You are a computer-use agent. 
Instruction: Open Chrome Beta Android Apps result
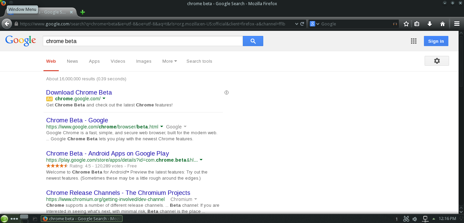click(107, 154)
